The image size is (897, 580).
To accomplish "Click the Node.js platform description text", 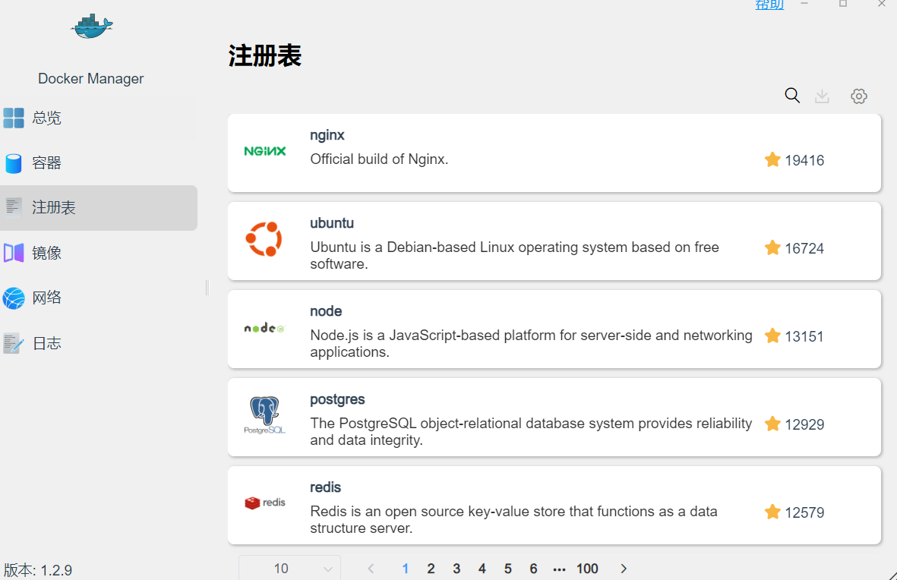I will pos(532,344).
